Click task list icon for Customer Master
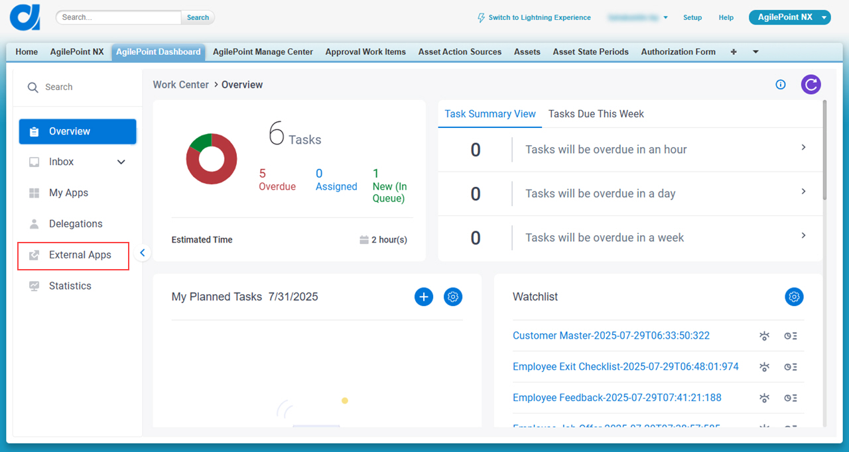 pyautogui.click(x=791, y=336)
